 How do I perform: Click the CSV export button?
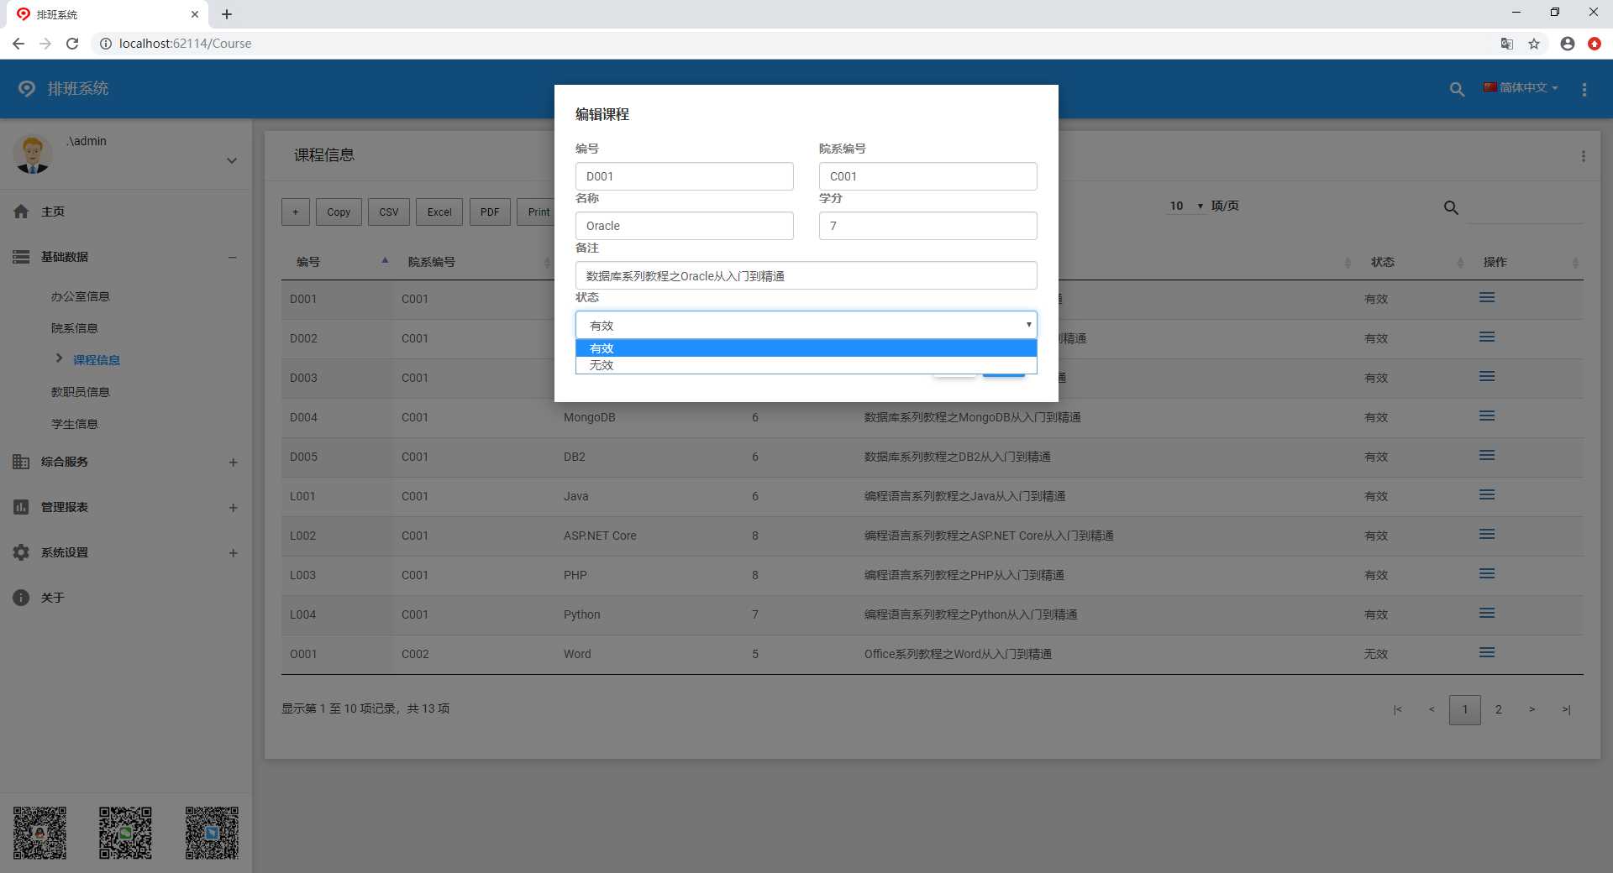point(389,212)
